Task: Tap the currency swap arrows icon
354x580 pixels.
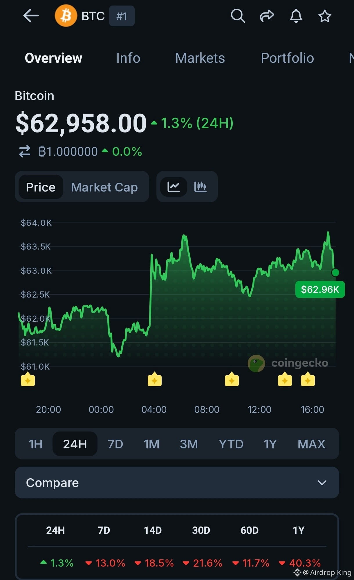Action: click(25, 151)
